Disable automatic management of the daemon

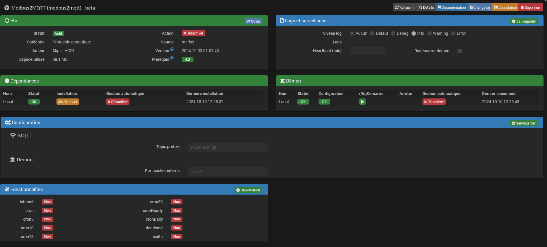[434, 102]
